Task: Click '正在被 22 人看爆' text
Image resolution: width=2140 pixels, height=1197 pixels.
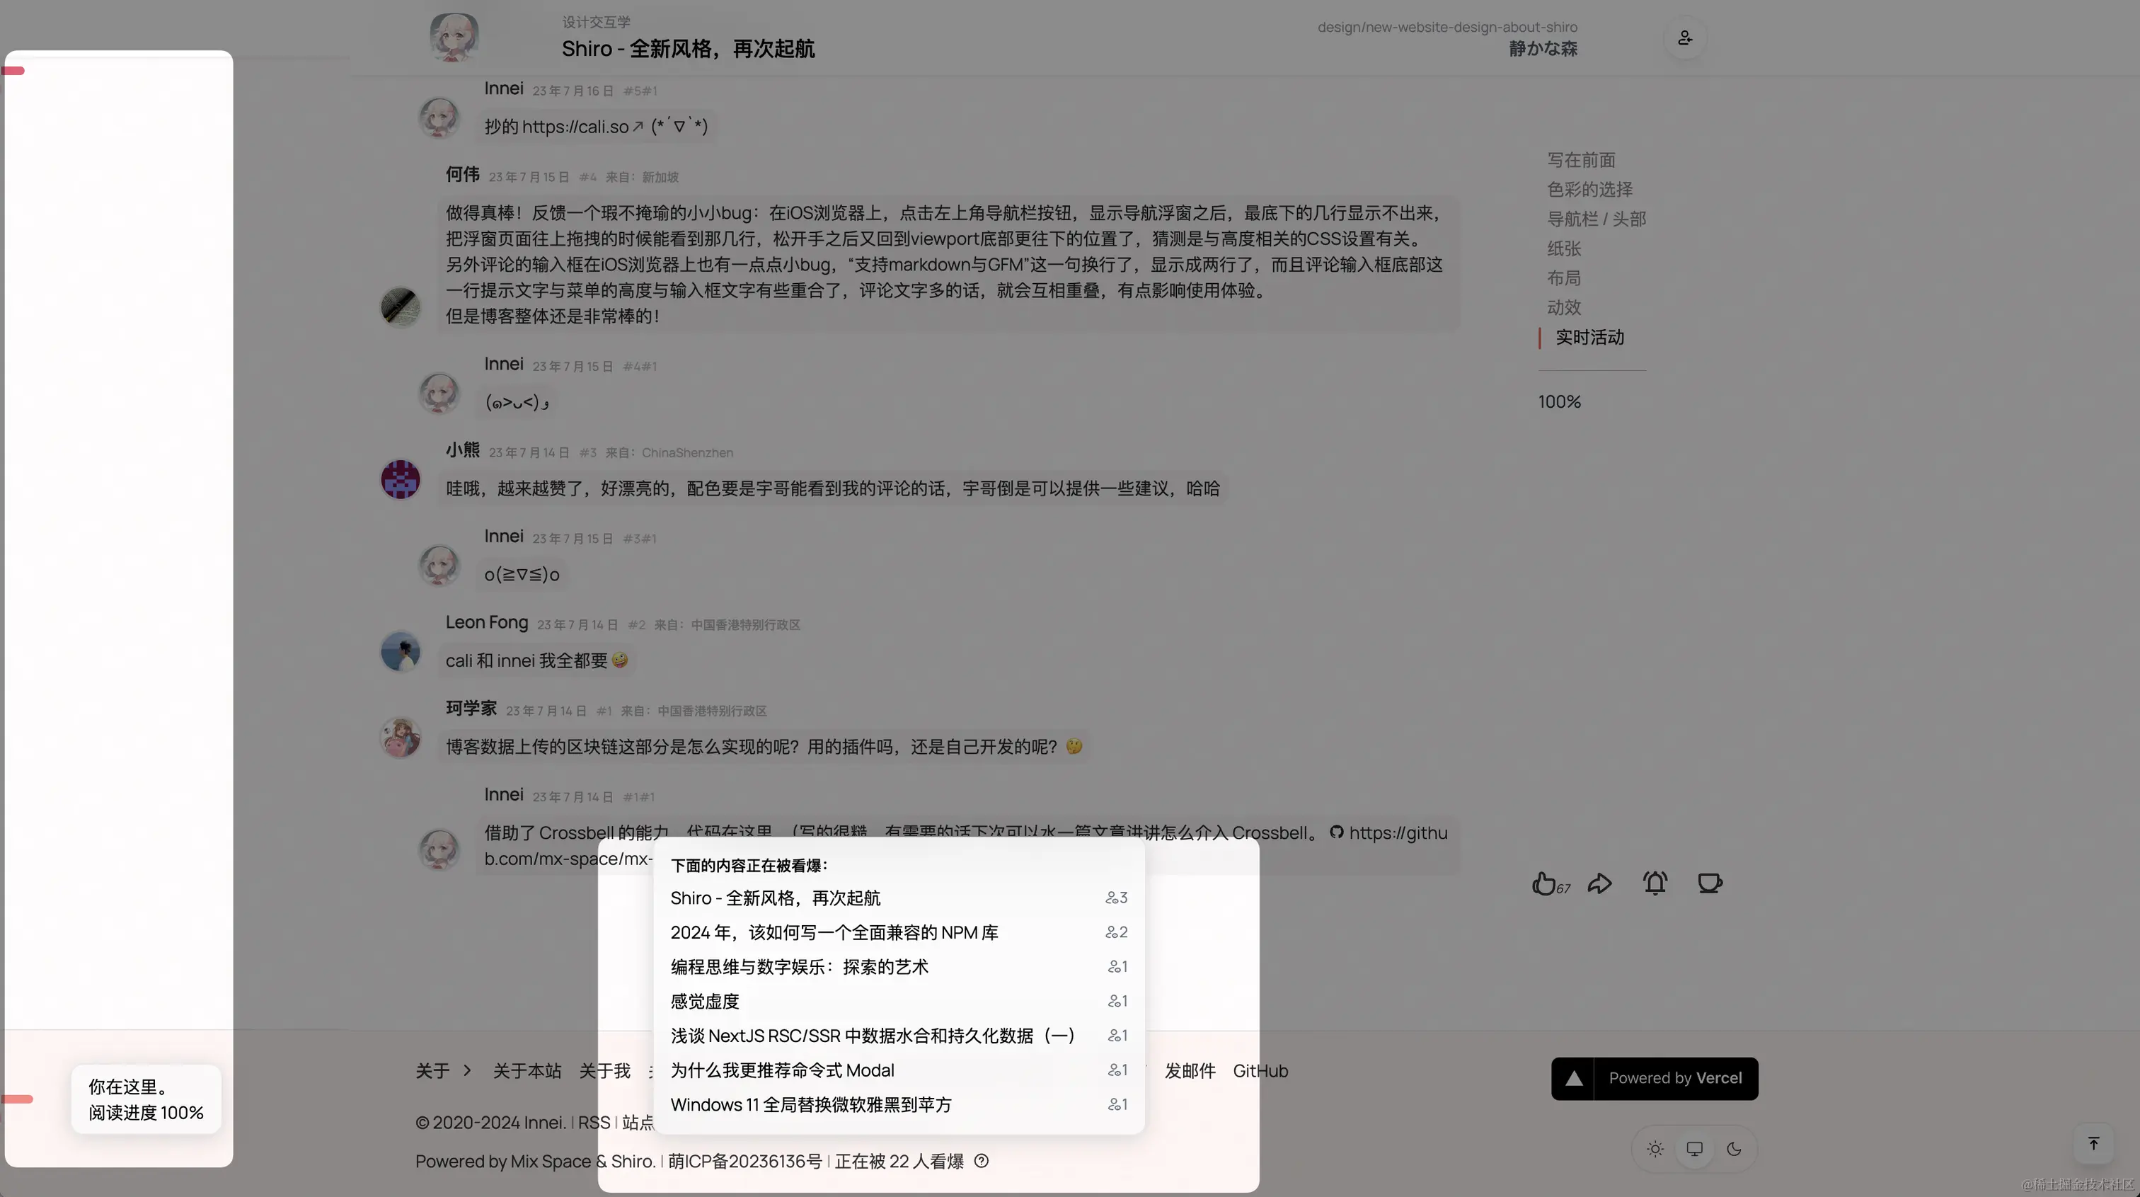Action: (x=899, y=1162)
